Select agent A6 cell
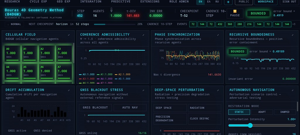Image resolution: width=300 pixels, height=135 pixels. click(x=47, y=72)
